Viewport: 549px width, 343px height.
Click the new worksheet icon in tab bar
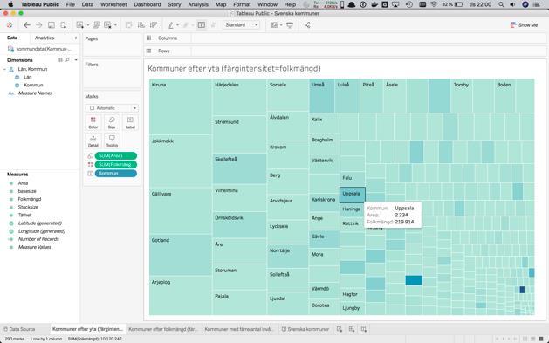click(x=340, y=329)
